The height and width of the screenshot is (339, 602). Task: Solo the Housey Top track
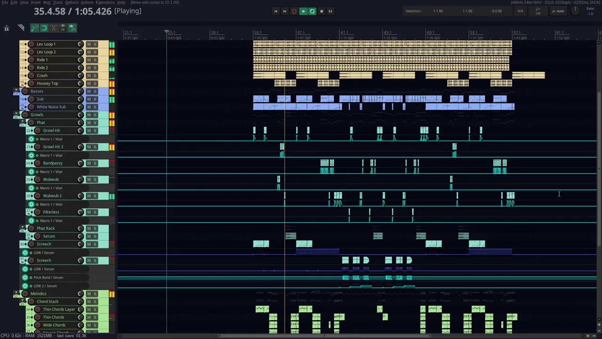(x=95, y=84)
